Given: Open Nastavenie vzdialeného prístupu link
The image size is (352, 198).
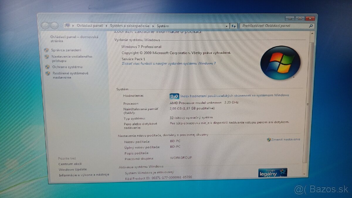Looking at the screenshot, I should click(72, 58).
